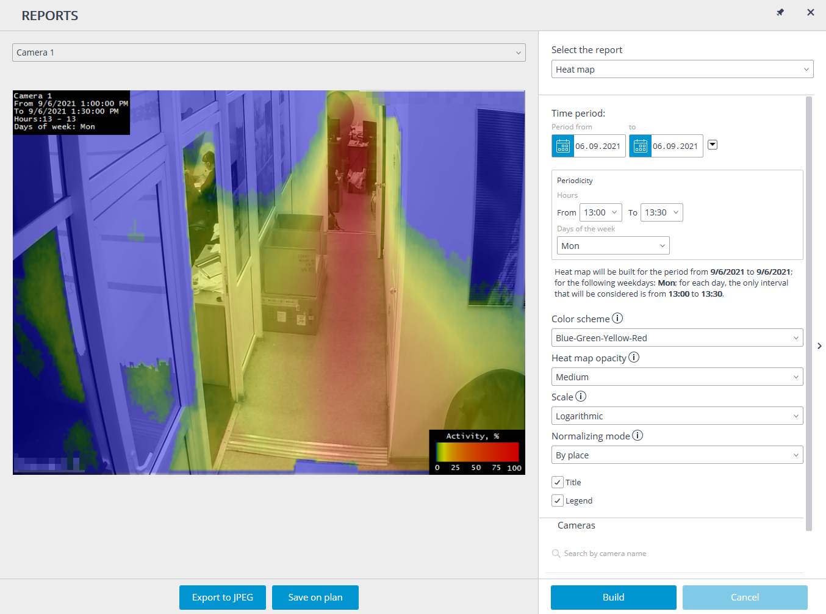Click the heat map camera image
The width and height of the screenshot is (826, 614).
[269, 283]
